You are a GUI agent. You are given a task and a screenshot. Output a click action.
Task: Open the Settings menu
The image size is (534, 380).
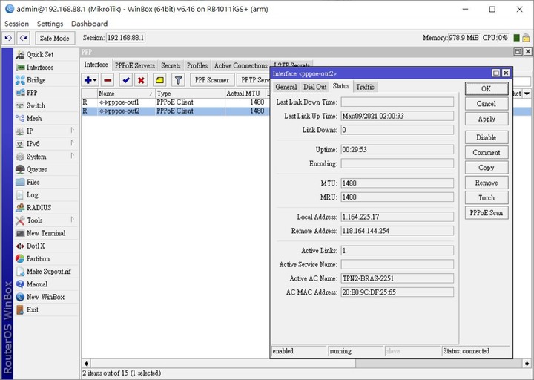[x=50, y=24]
